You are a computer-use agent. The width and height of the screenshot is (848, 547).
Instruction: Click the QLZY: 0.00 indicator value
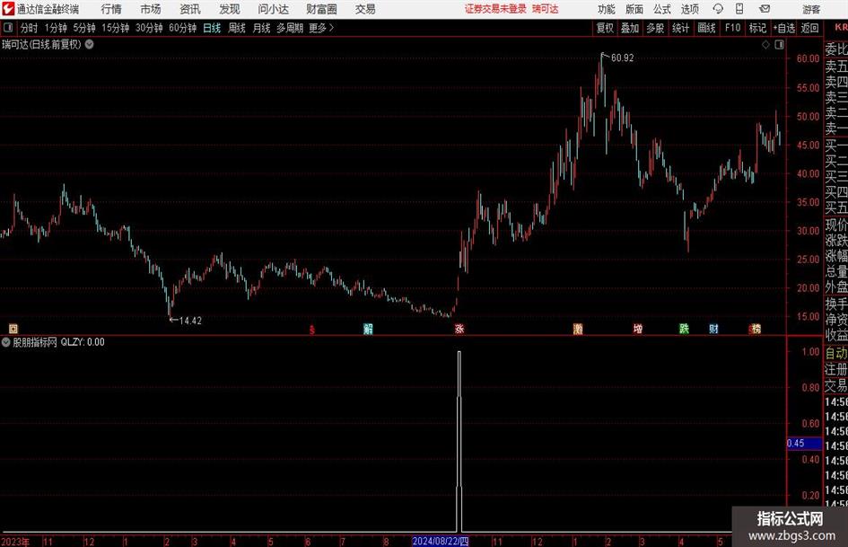coord(83,341)
